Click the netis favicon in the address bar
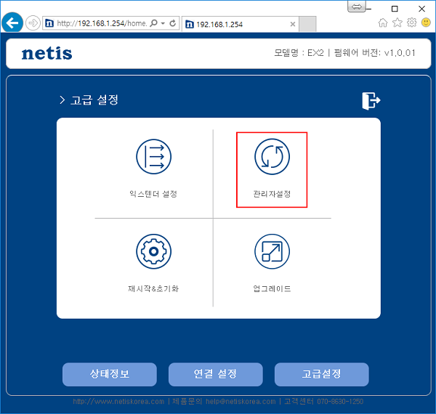The width and height of the screenshot is (436, 414). [x=49, y=23]
